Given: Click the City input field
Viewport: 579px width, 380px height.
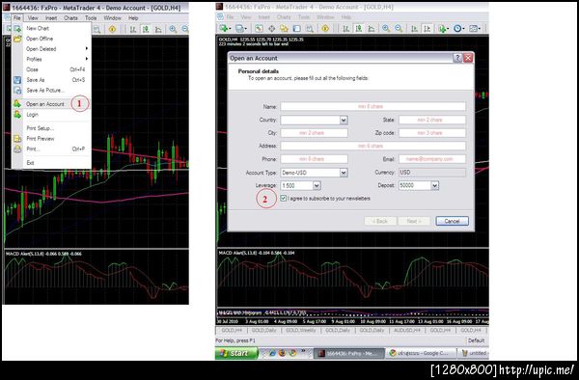Looking at the screenshot, I should (x=314, y=133).
